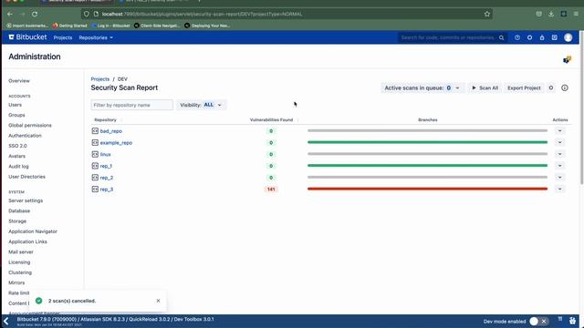Open scan settings gear next to Export Project
Viewport: 584px width, 328px height.
click(x=551, y=87)
